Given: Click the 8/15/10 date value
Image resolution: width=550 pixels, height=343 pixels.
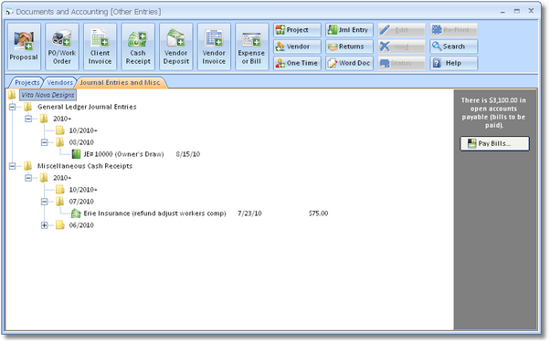Looking at the screenshot, I should click(188, 154).
